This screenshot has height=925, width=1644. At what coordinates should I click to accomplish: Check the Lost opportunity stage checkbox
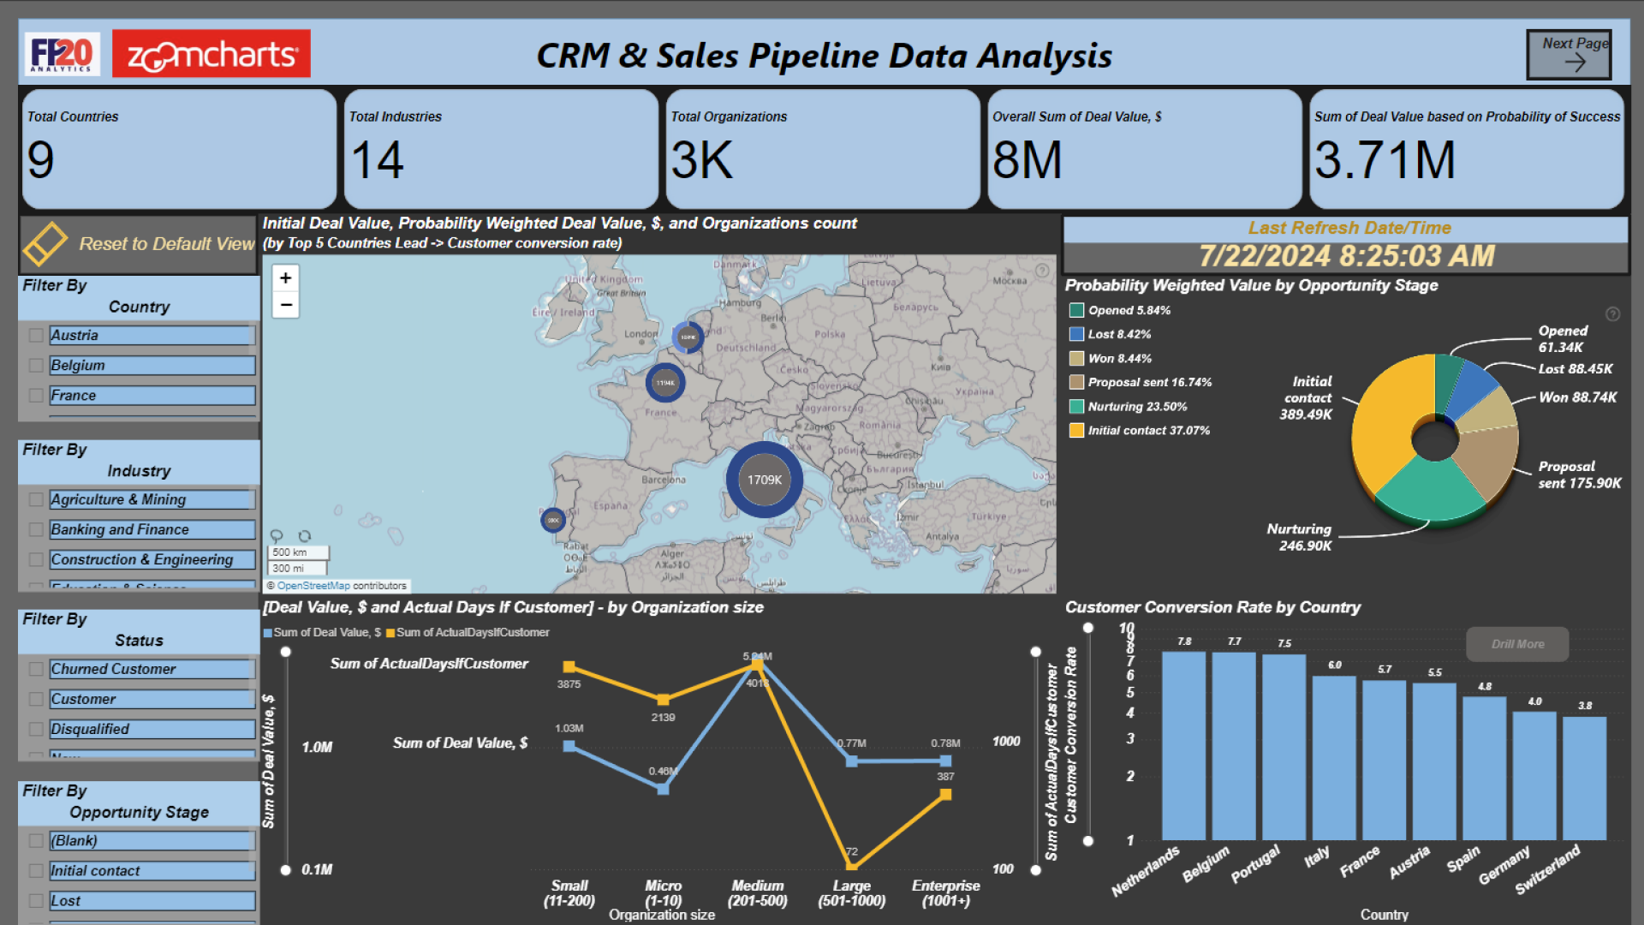click(36, 901)
